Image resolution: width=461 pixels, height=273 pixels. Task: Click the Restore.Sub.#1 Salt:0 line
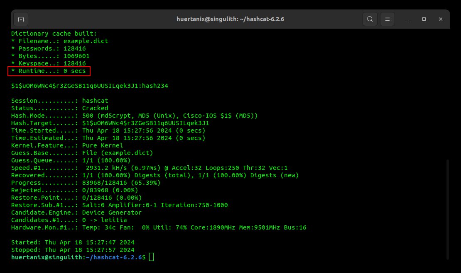tap(119, 205)
